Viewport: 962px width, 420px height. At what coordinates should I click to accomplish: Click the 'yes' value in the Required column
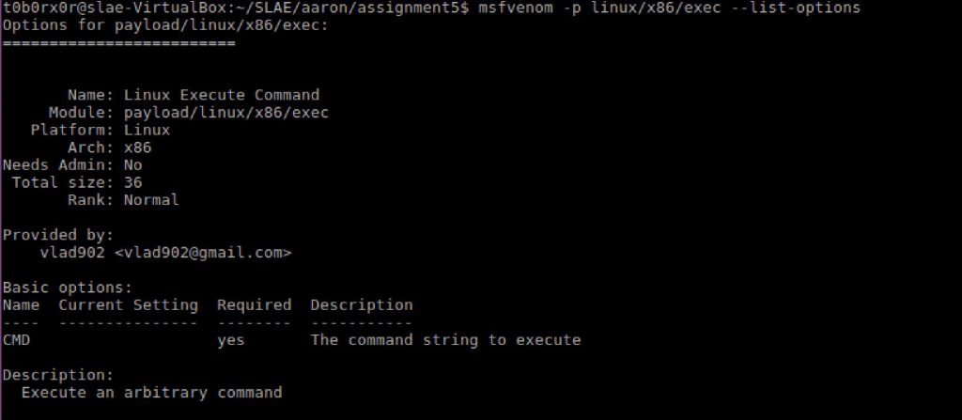pos(231,340)
